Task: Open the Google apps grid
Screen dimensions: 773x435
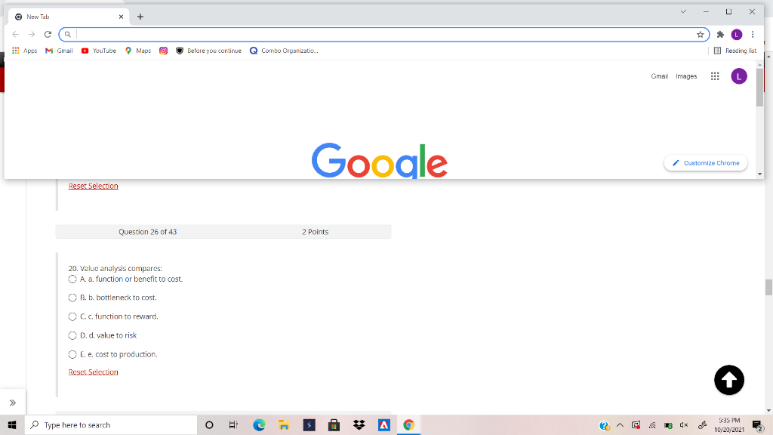Action: pos(714,76)
